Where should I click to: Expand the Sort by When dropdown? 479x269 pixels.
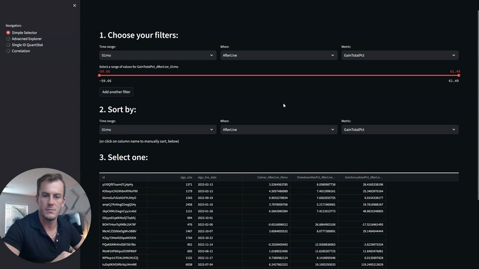[x=278, y=129]
